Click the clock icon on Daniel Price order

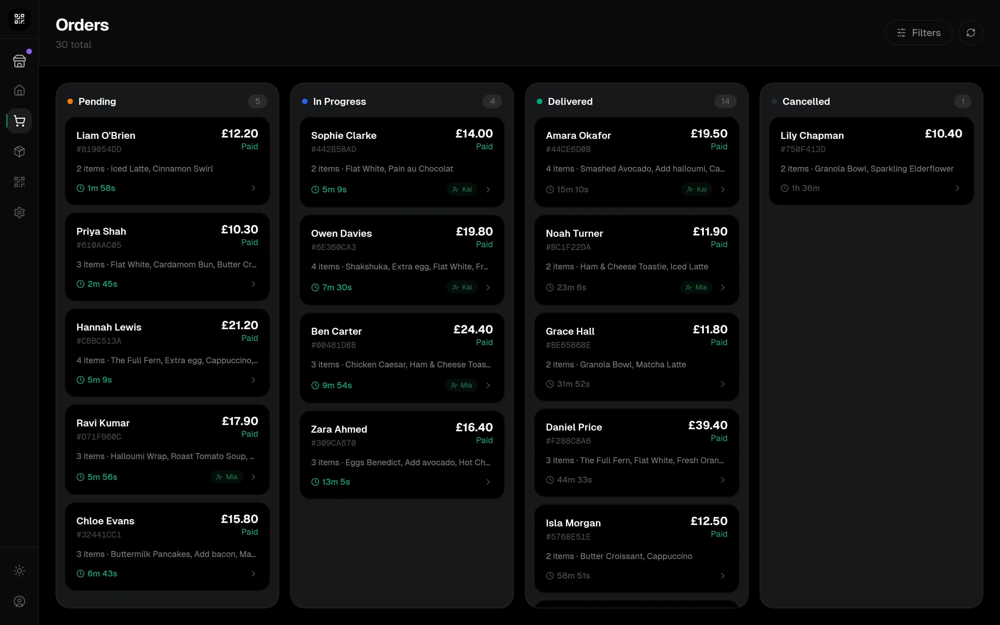point(550,480)
